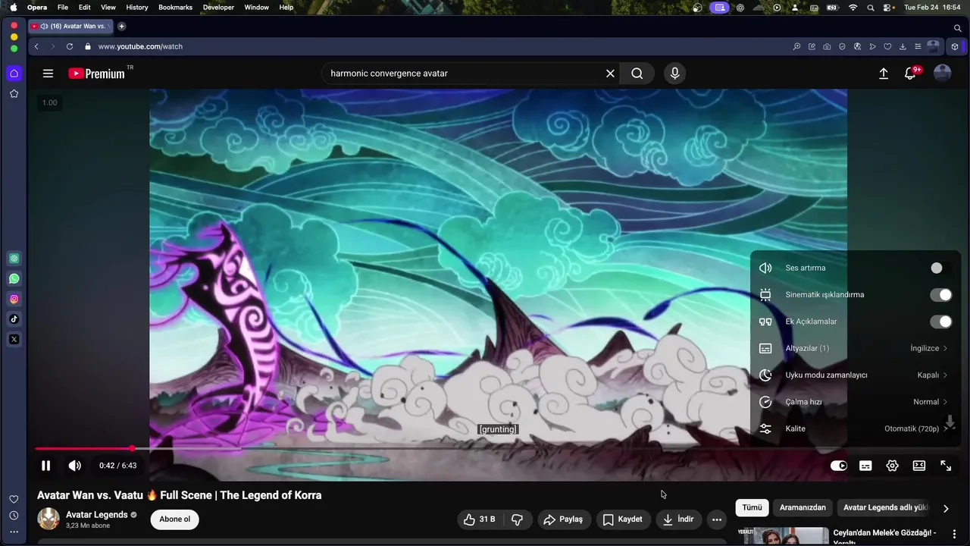The image size is (970, 546).
Task: Open the YouTube account avatar menu
Action: point(942,74)
